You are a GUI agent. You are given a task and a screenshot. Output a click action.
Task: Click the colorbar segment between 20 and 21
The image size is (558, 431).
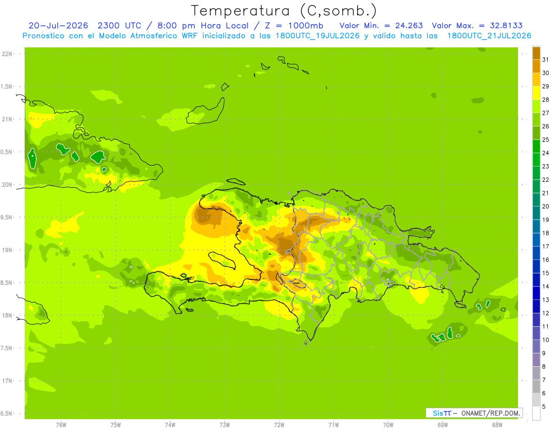coord(536,200)
